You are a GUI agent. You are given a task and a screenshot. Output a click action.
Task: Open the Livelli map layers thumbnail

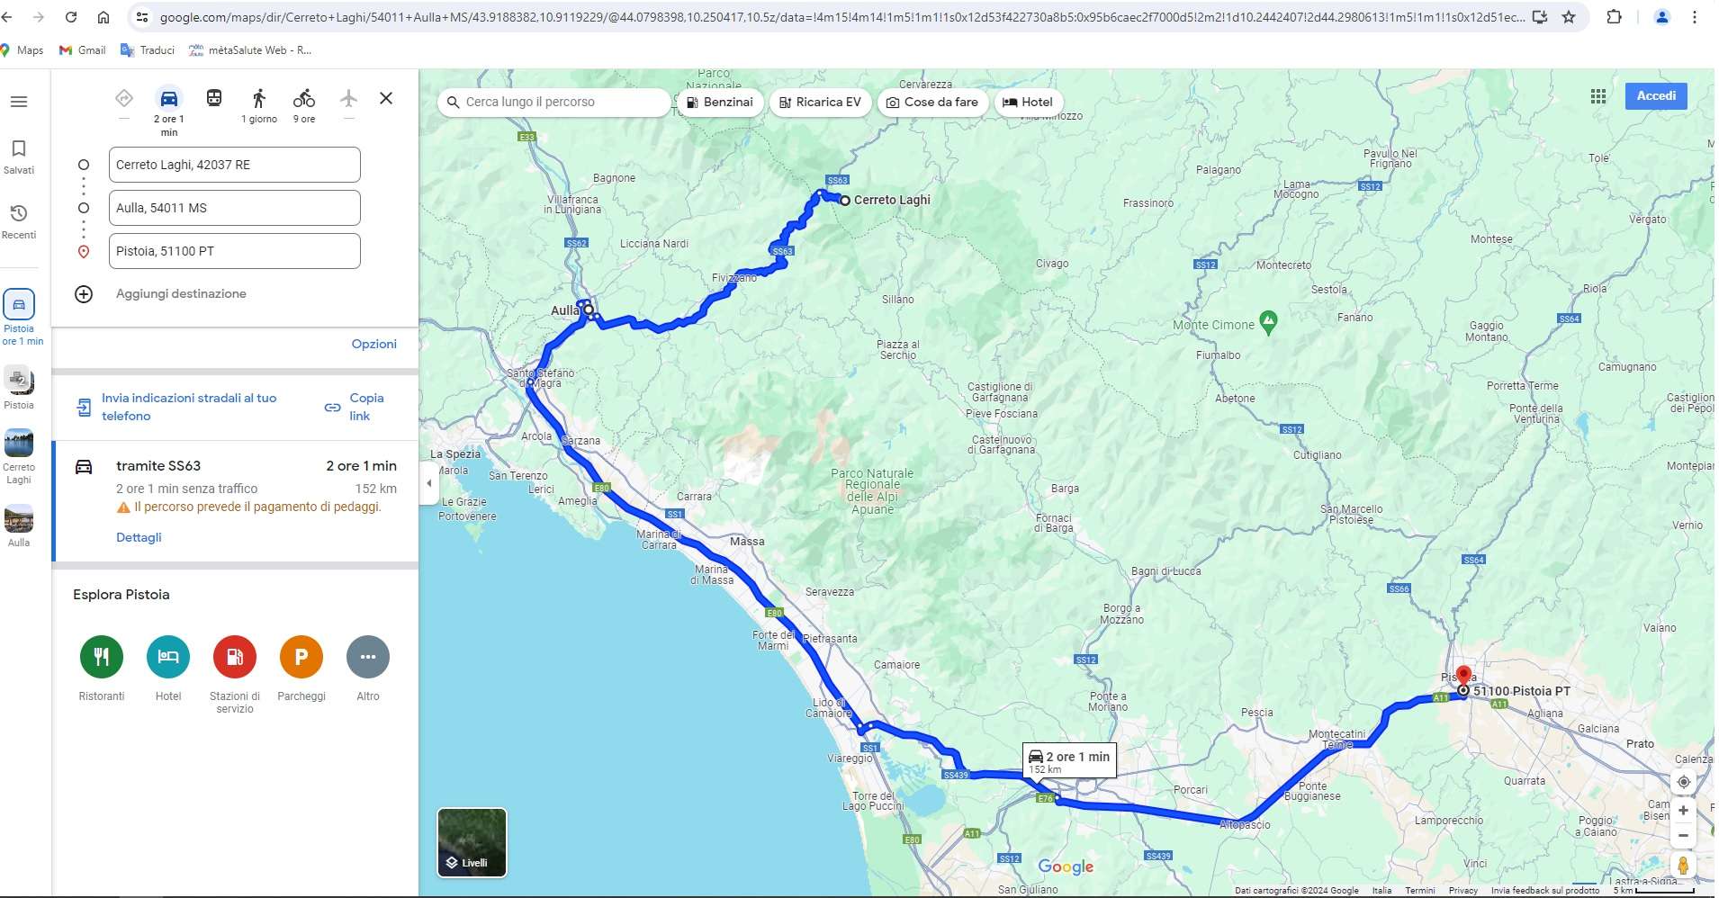coord(472,842)
